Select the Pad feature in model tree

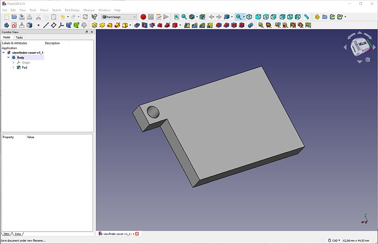click(25, 68)
